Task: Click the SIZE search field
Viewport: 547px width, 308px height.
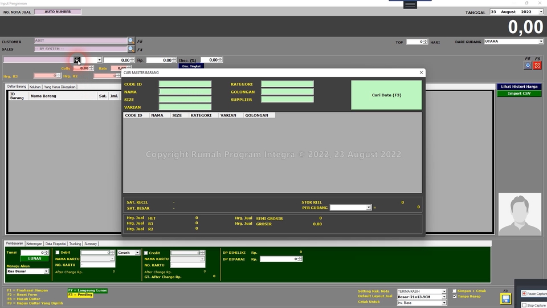Action: 185,99
